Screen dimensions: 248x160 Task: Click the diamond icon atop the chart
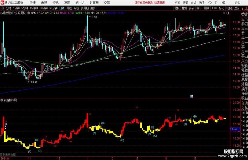224,13
